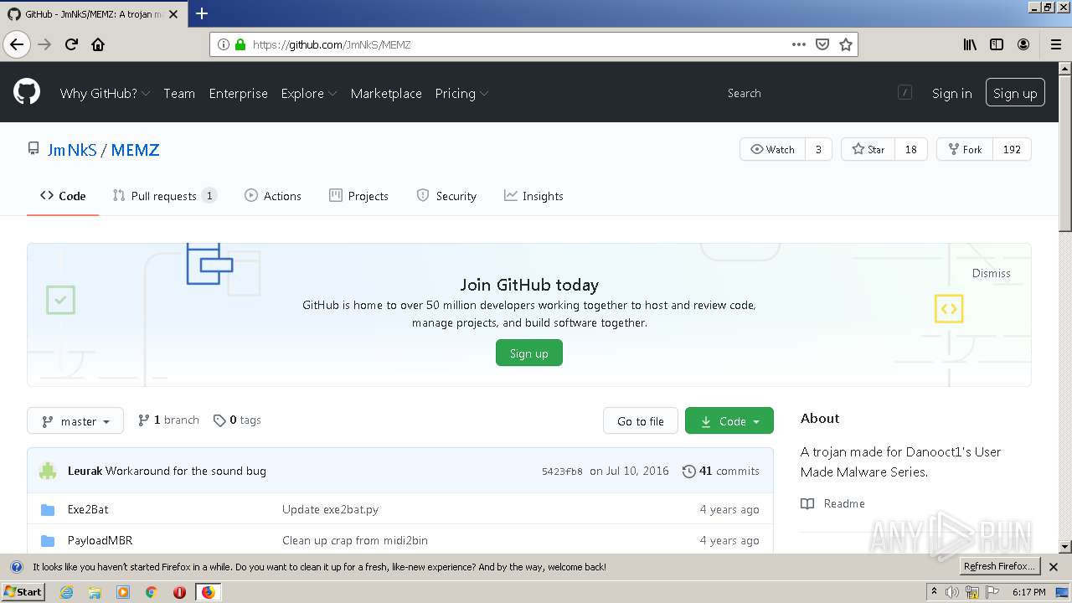Open the JmNkS user link
Image resolution: width=1072 pixels, height=603 pixels.
[72, 150]
